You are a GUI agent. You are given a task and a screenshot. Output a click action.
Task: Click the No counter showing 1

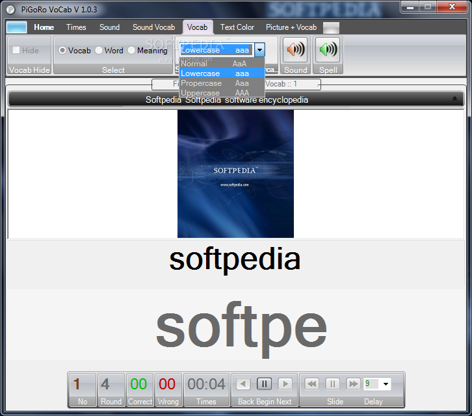coord(83,390)
